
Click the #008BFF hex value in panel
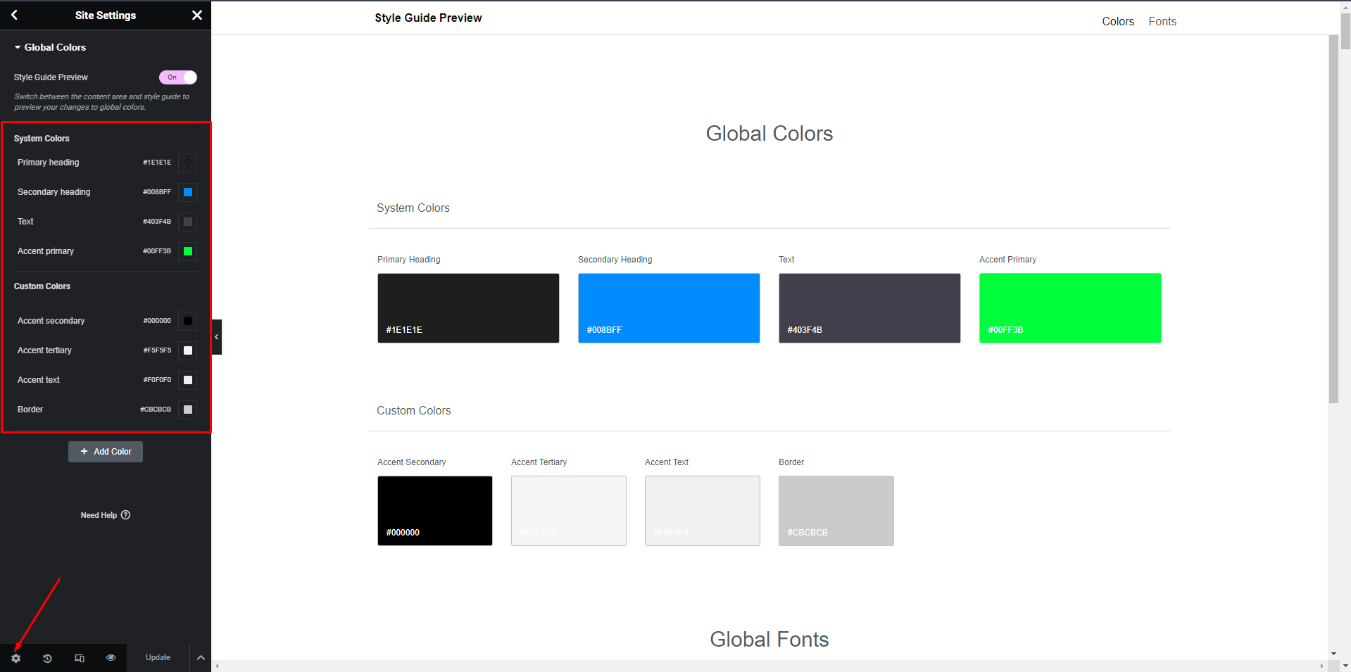click(x=157, y=192)
